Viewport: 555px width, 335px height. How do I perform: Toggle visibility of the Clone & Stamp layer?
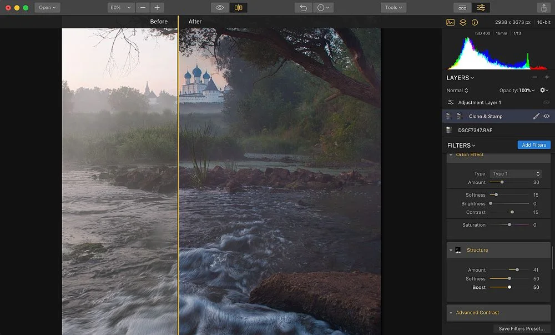(x=547, y=116)
